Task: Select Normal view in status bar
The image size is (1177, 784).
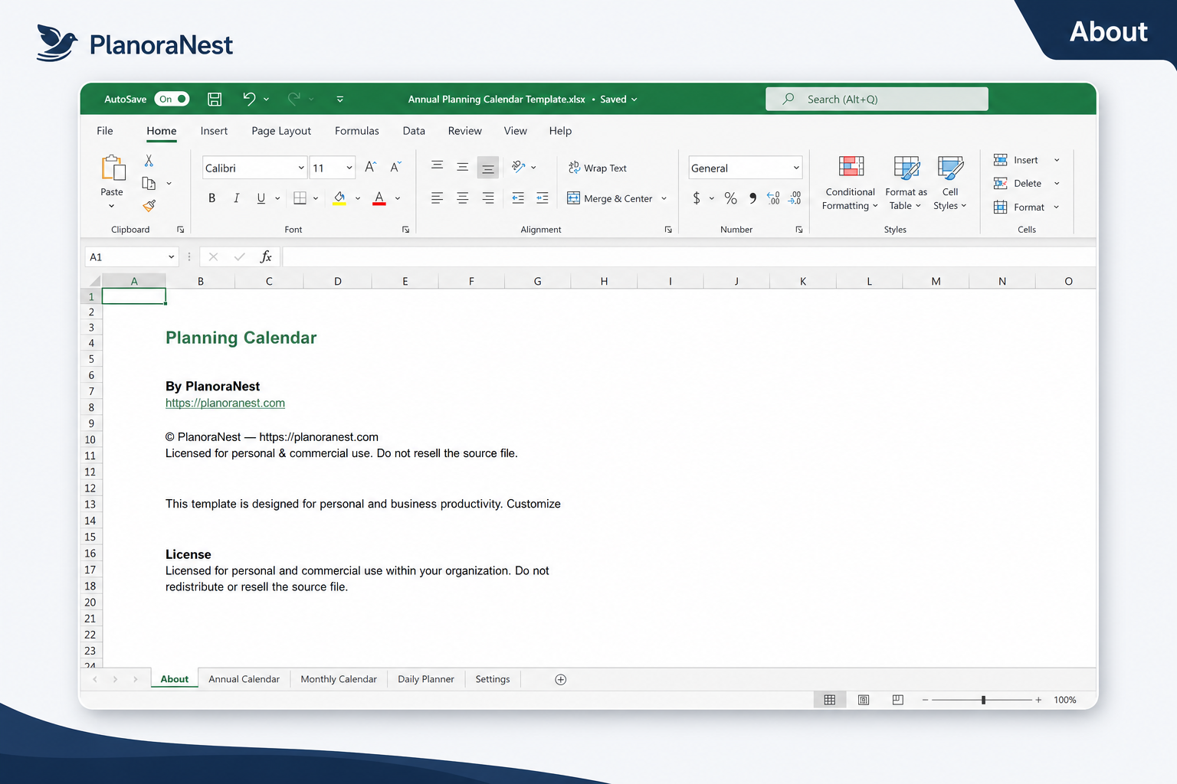Action: pyautogui.click(x=830, y=700)
